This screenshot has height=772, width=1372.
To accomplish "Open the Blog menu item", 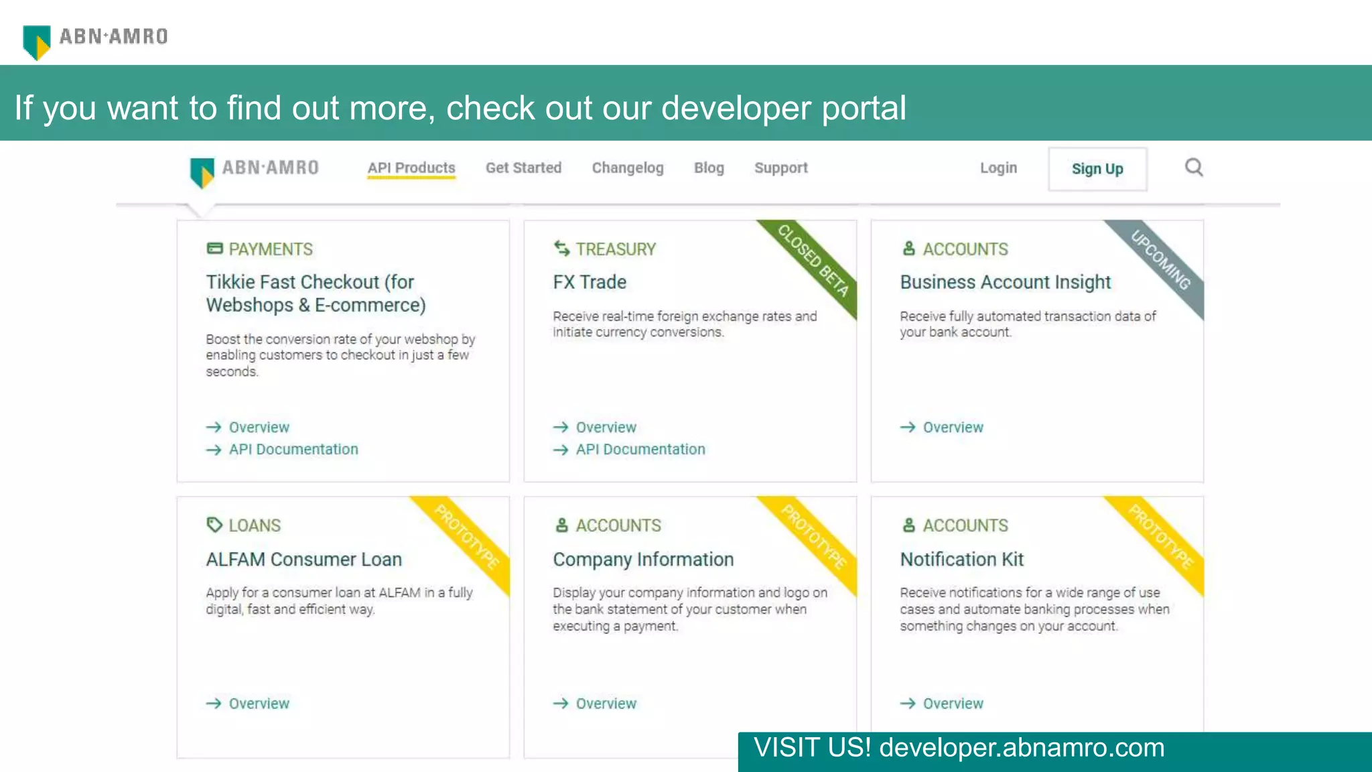I will pyautogui.click(x=709, y=168).
